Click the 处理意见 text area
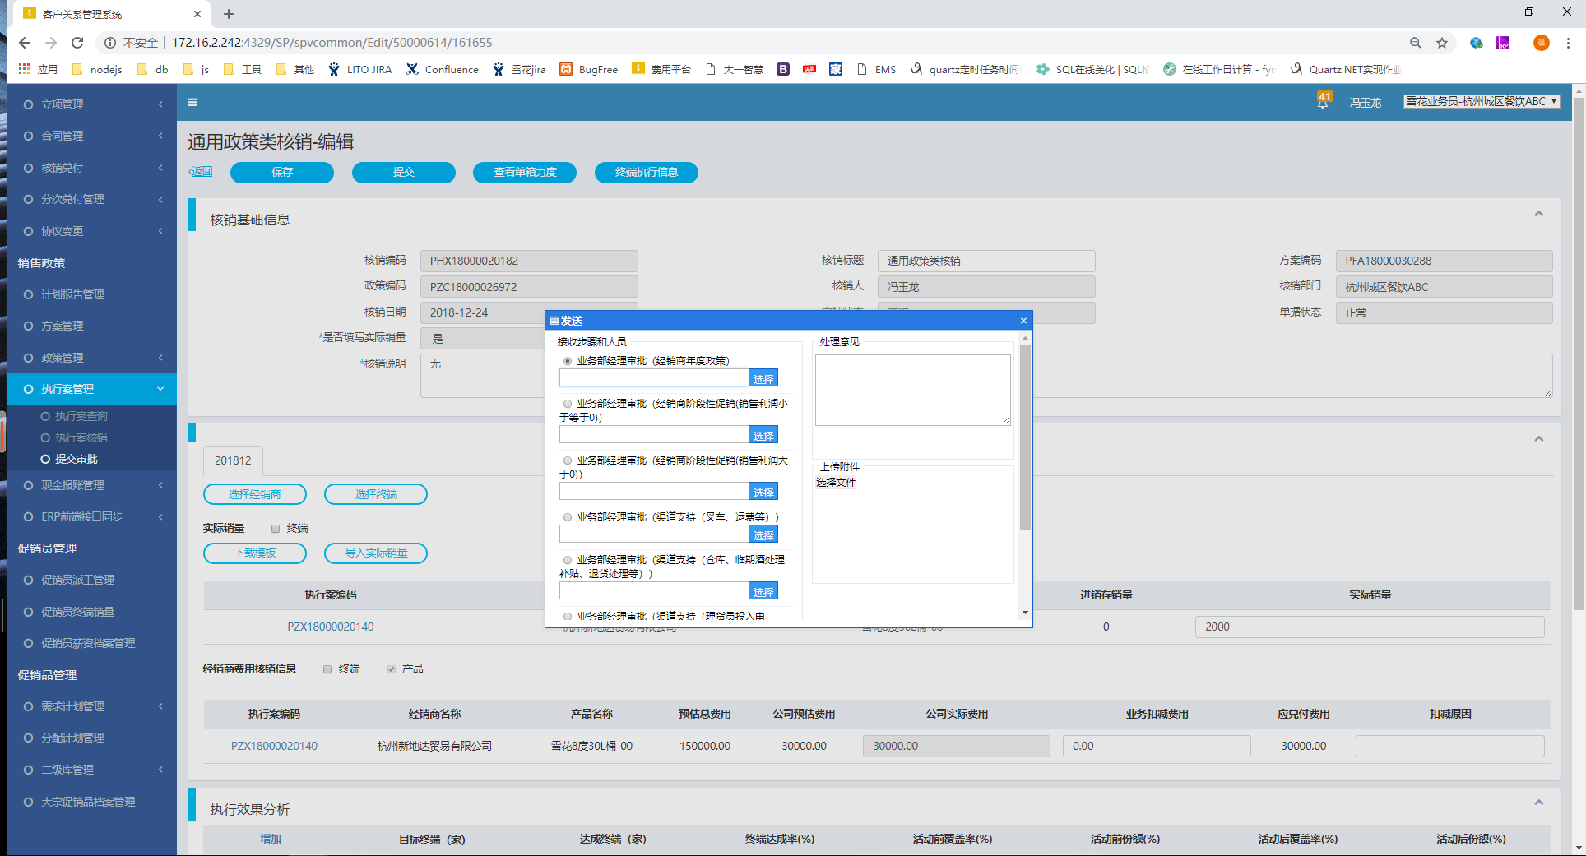Screen dimensions: 1586x856 (x=912, y=390)
